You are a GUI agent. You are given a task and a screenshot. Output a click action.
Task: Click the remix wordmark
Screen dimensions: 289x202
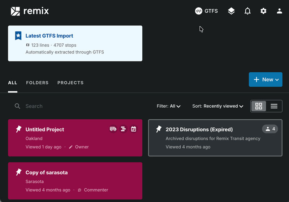point(36,11)
